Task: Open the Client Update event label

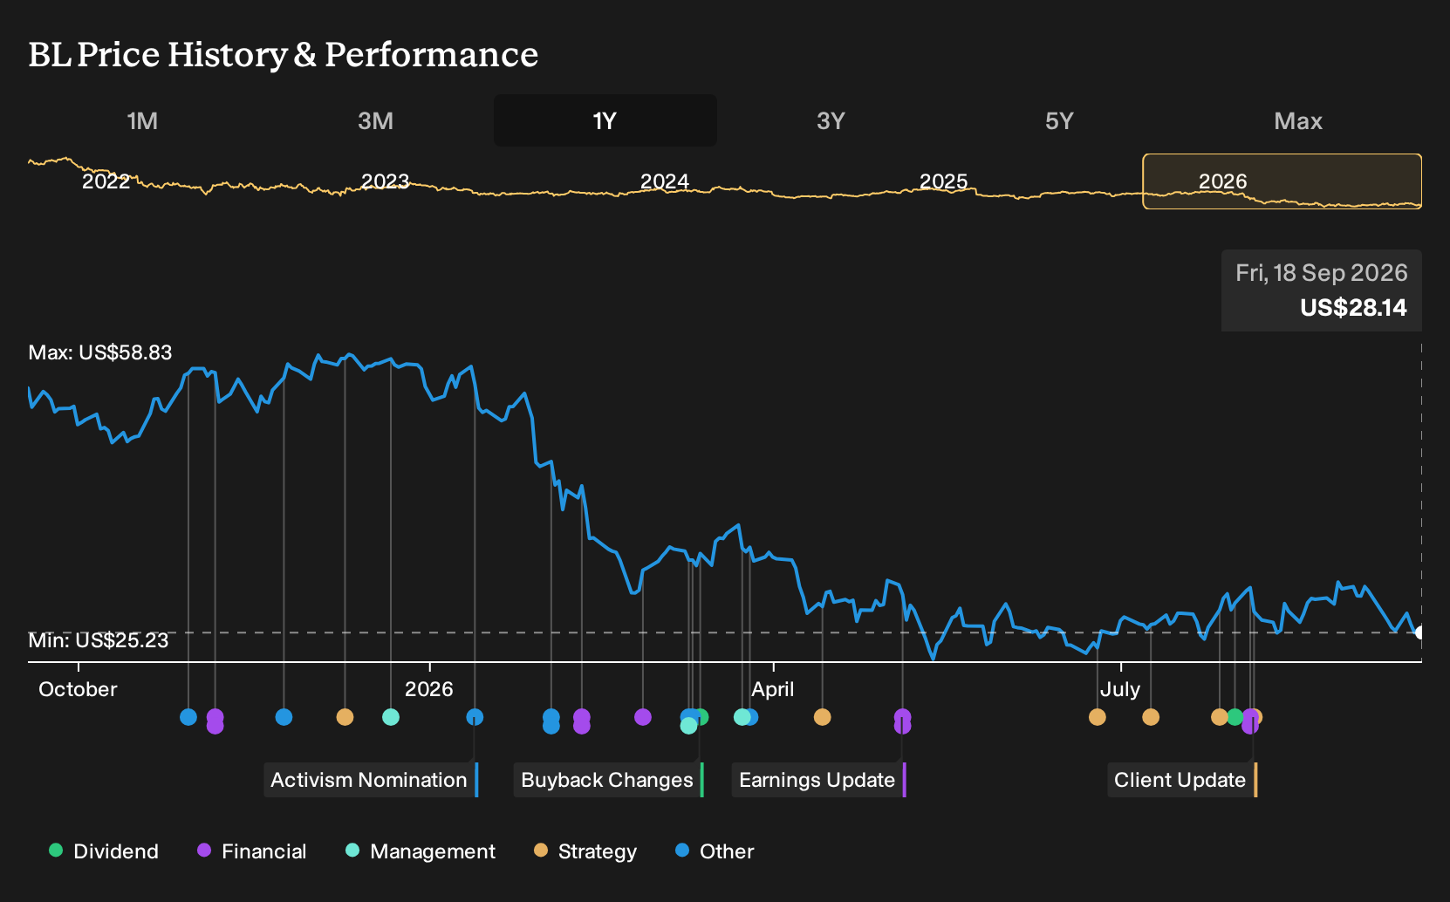Action: pyautogui.click(x=1181, y=780)
